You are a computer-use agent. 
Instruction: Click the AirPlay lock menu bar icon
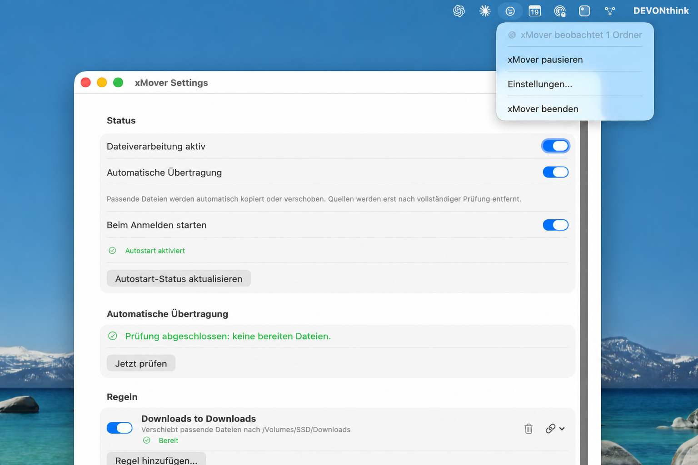tap(560, 11)
